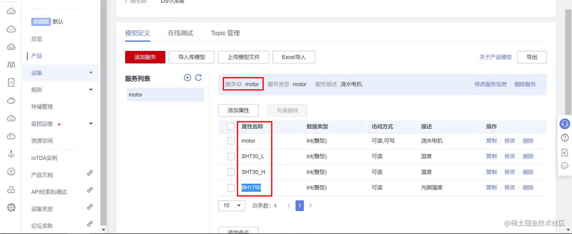This screenshot has height=234, width=572.
Task: Go to the next page arrow
Action: tap(311, 206)
